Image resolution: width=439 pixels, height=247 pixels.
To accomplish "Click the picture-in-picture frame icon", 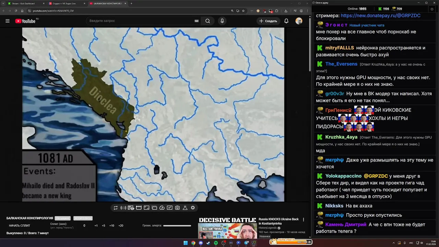I will 146,208.
